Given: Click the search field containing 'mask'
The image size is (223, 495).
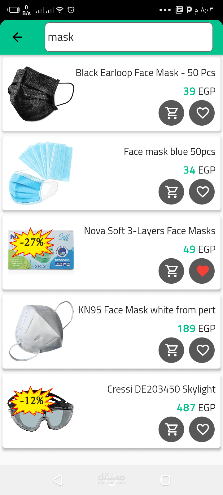Looking at the screenshot, I should (x=129, y=37).
